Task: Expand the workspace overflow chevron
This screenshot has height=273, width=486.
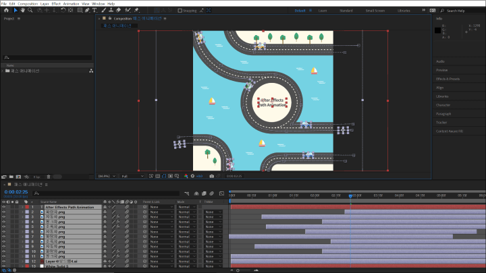Action: click(x=424, y=10)
